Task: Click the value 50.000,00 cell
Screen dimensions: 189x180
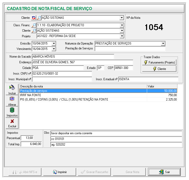Action: coord(162,91)
